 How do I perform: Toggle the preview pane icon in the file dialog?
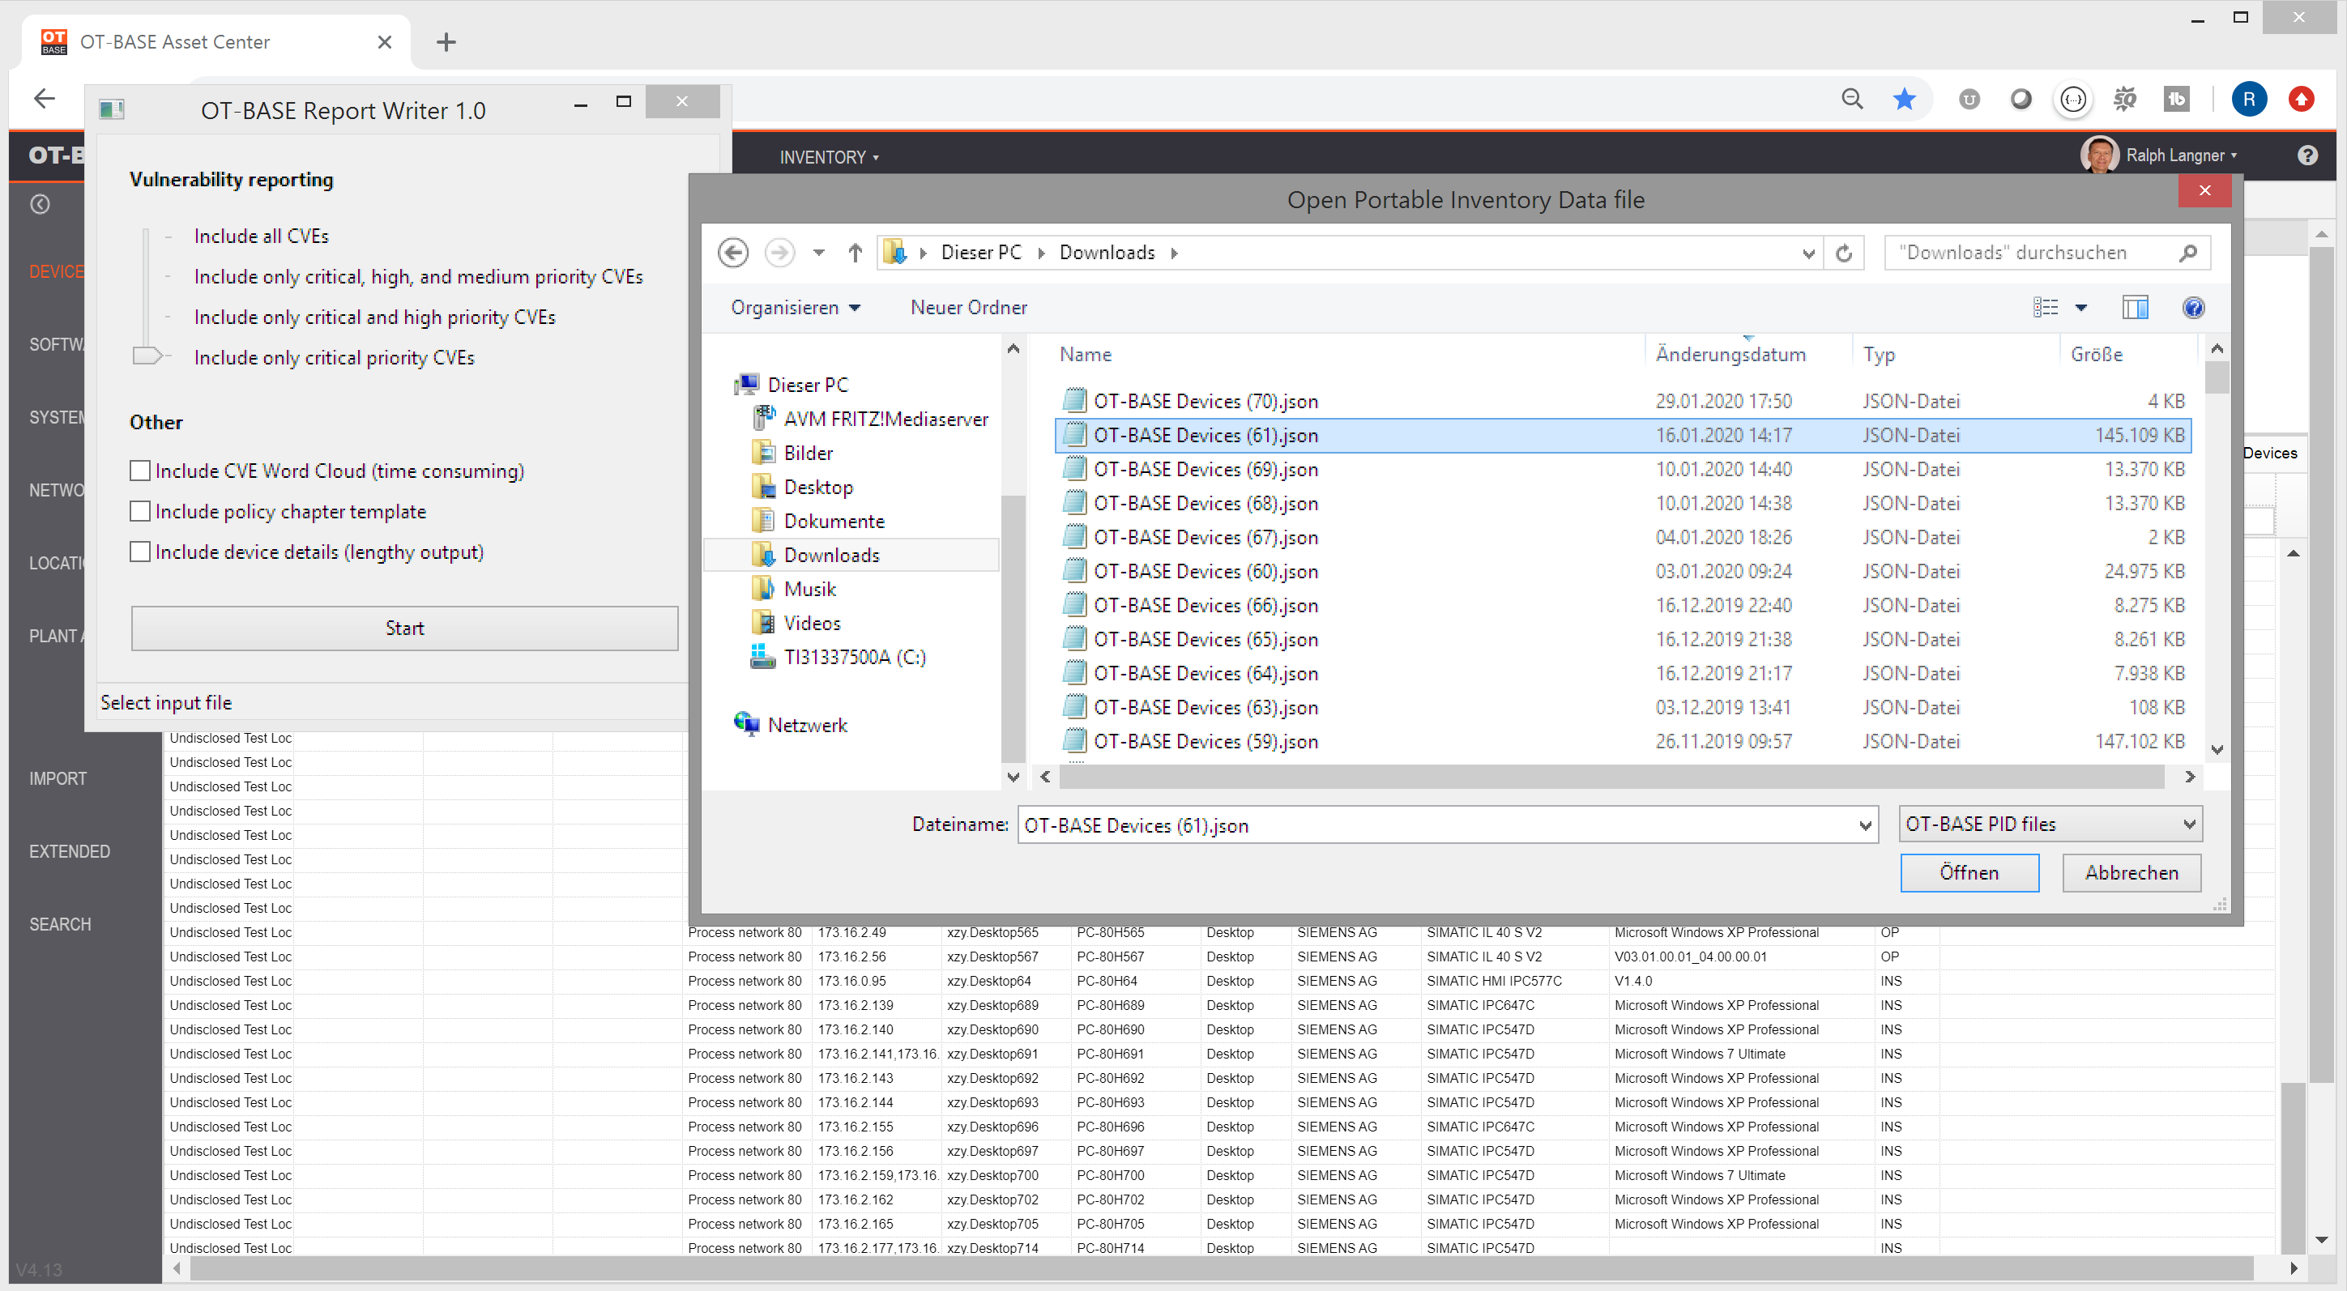click(x=2135, y=307)
